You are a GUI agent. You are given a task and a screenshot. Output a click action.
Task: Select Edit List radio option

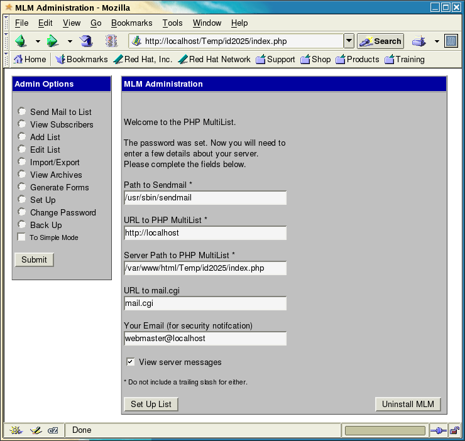(x=21, y=149)
